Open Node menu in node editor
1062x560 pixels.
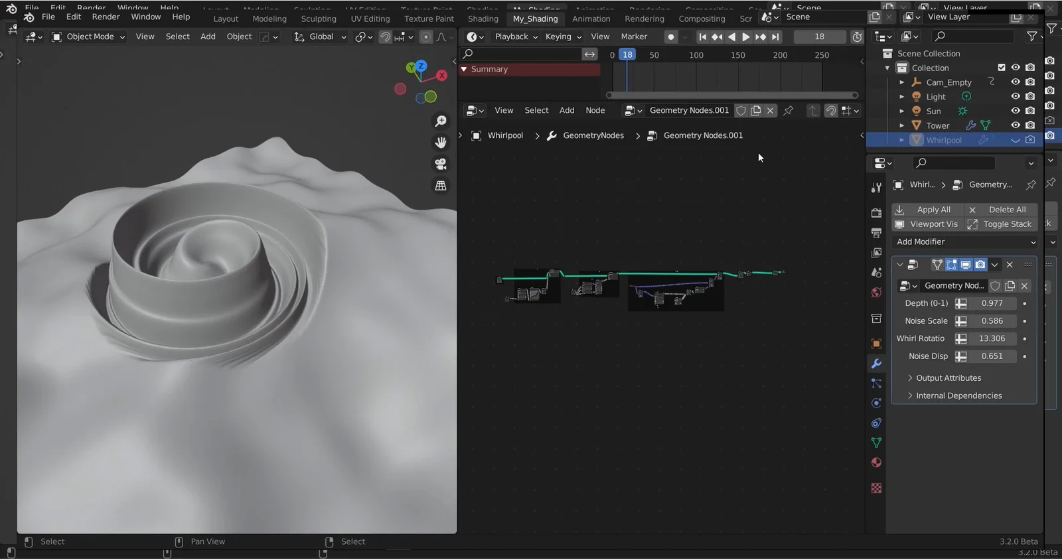pyautogui.click(x=595, y=111)
